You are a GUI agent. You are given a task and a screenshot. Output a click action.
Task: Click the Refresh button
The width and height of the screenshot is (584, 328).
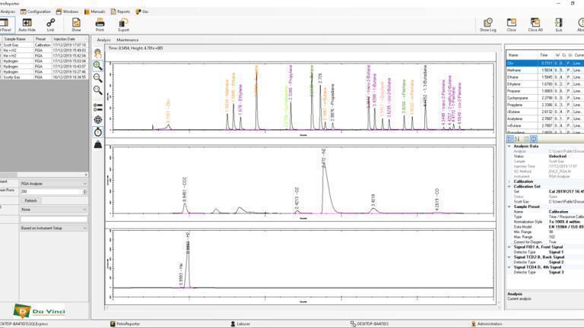click(30, 200)
